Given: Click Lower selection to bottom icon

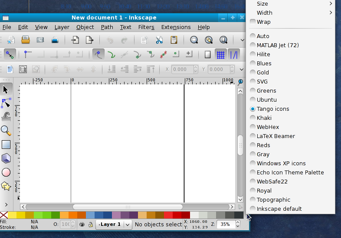Looking at the screenshot, I should [111, 69].
